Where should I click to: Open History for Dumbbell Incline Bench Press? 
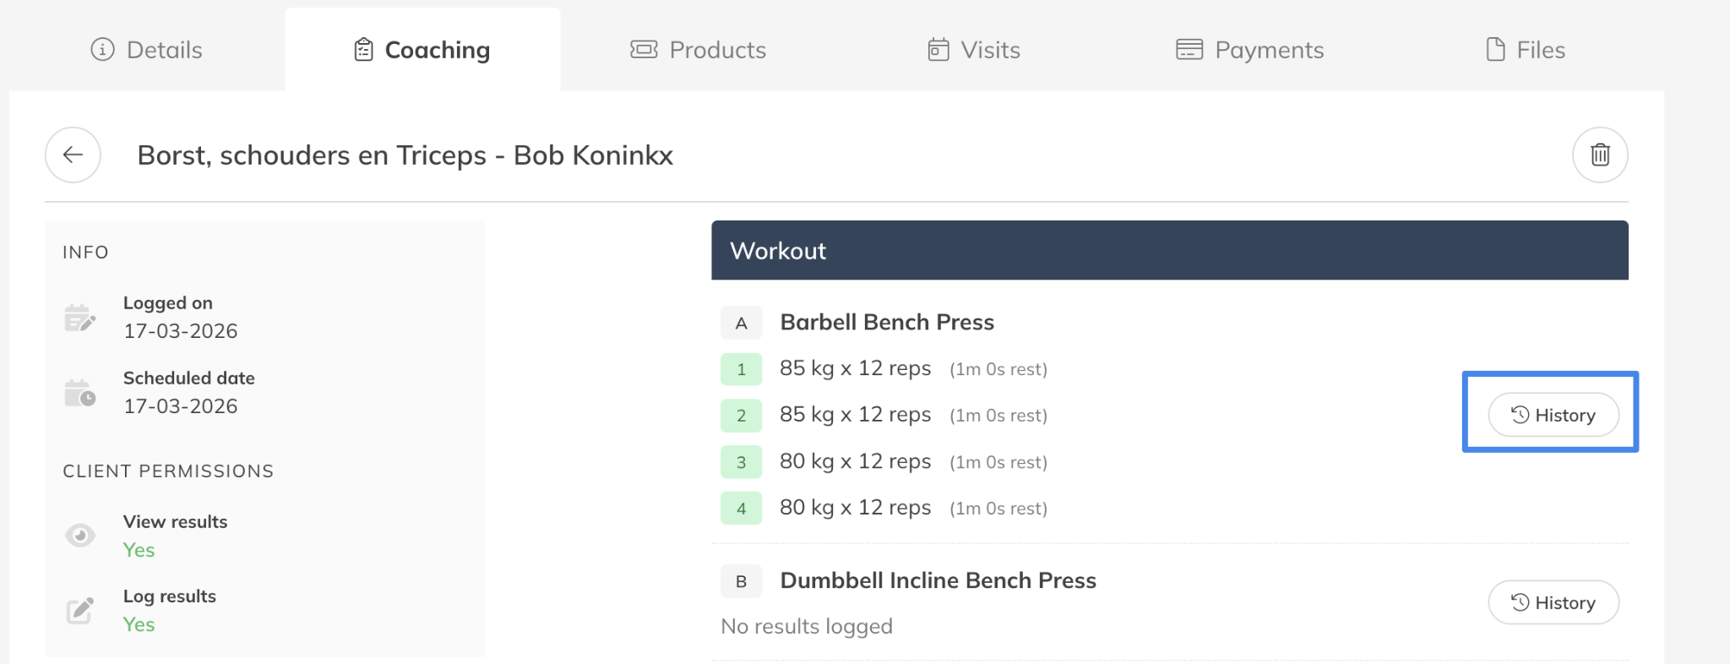pyautogui.click(x=1553, y=602)
